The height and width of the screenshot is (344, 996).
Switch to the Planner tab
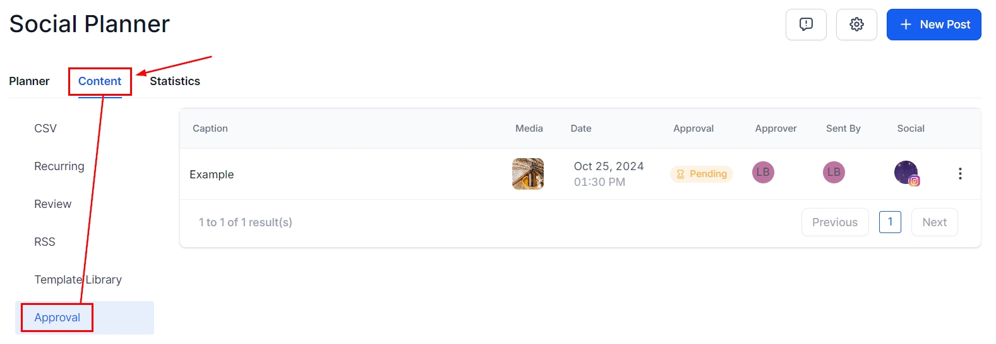coord(29,81)
